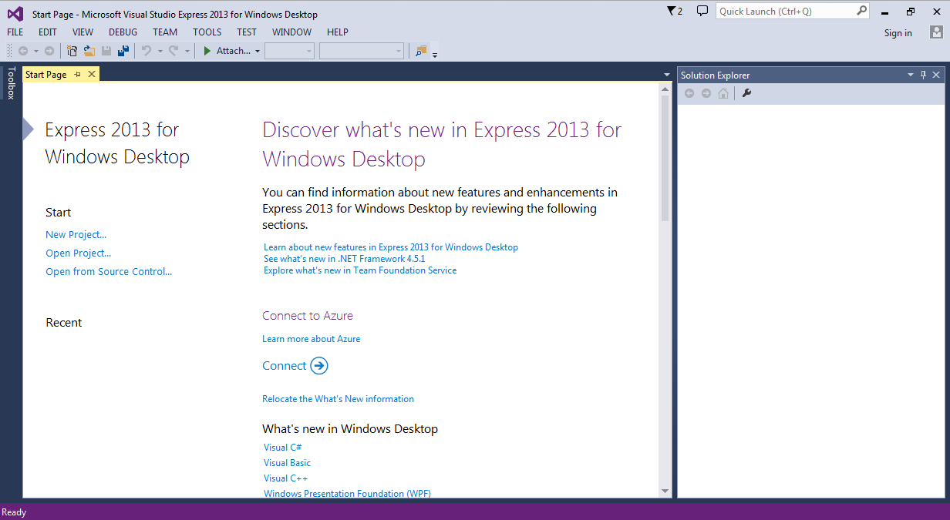The image size is (950, 520).
Task: Open the Undo history dropdown arrow
Action: pos(160,51)
